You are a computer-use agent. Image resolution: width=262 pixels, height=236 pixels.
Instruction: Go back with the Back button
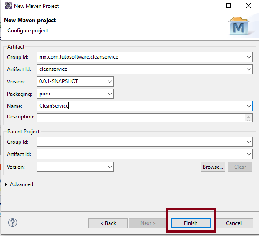108,223
